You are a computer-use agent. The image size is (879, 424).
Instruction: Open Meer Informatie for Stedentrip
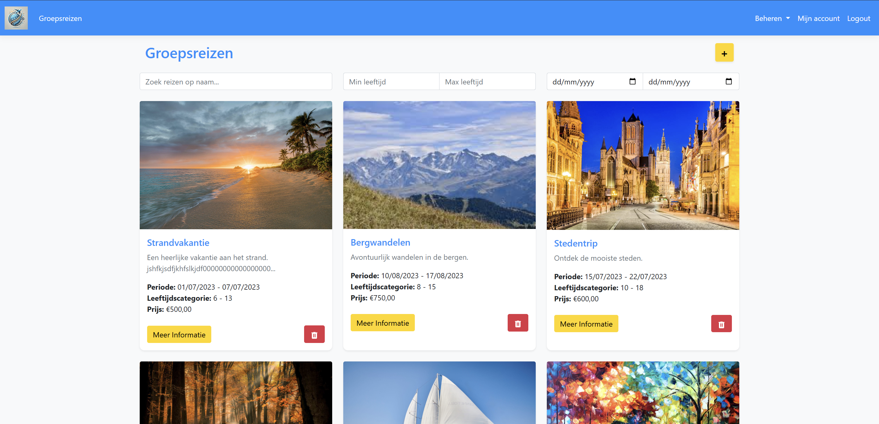586,324
